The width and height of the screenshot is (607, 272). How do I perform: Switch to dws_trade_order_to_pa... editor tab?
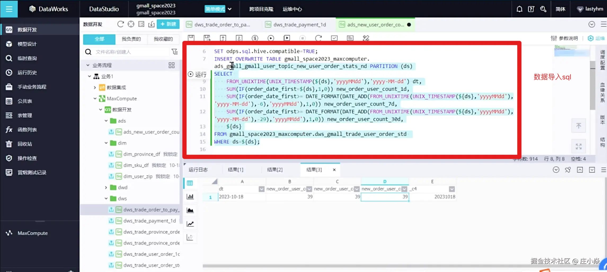(x=222, y=25)
